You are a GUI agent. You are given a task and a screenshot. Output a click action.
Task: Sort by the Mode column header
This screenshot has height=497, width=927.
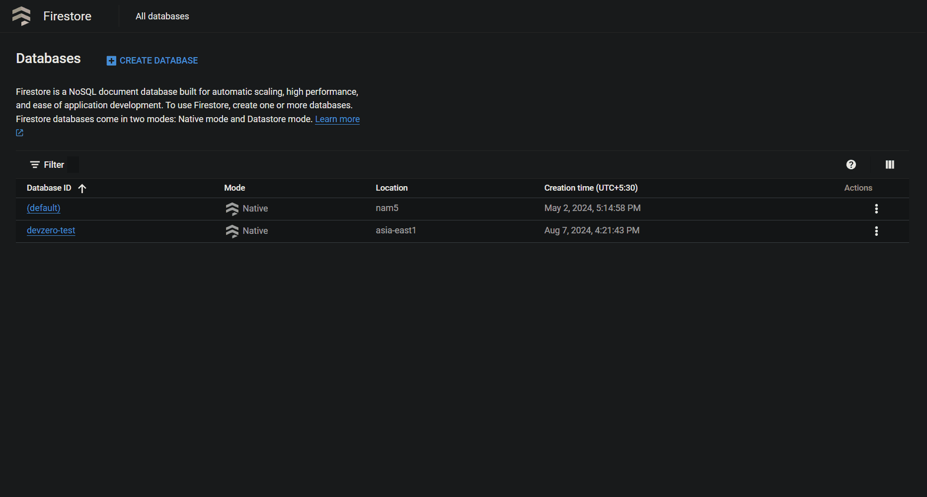pos(234,188)
